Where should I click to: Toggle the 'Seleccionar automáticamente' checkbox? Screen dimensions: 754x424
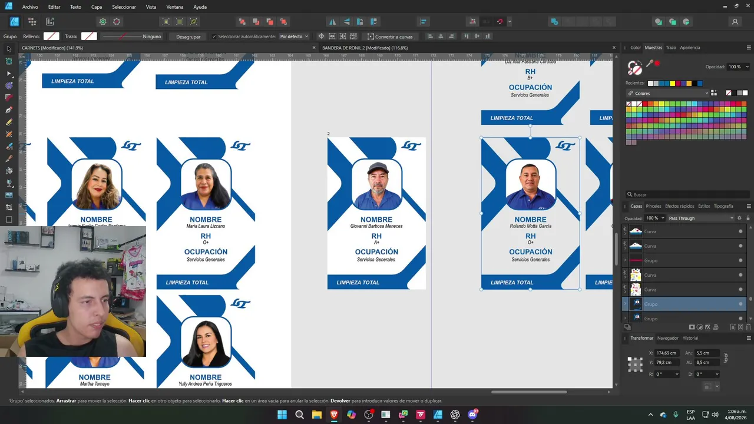click(214, 37)
